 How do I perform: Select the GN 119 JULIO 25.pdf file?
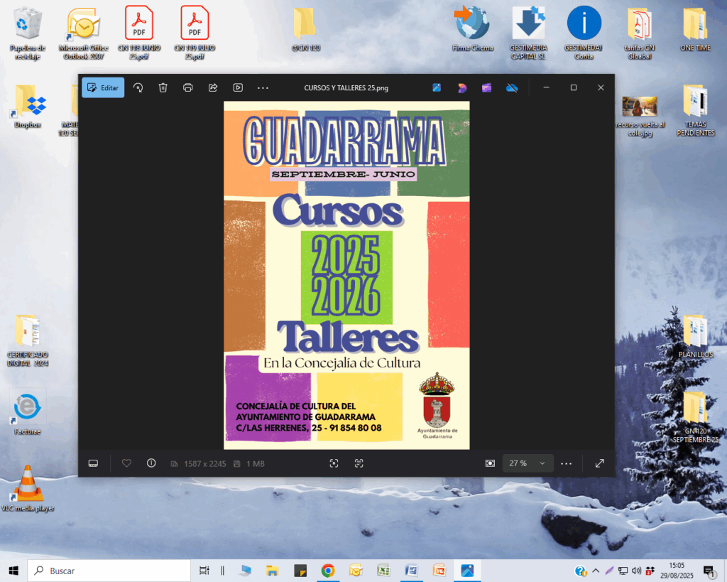(x=195, y=33)
